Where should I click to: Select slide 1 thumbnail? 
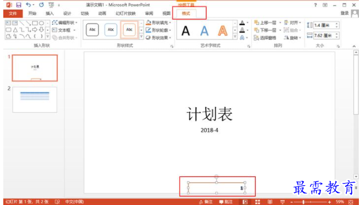point(35,68)
